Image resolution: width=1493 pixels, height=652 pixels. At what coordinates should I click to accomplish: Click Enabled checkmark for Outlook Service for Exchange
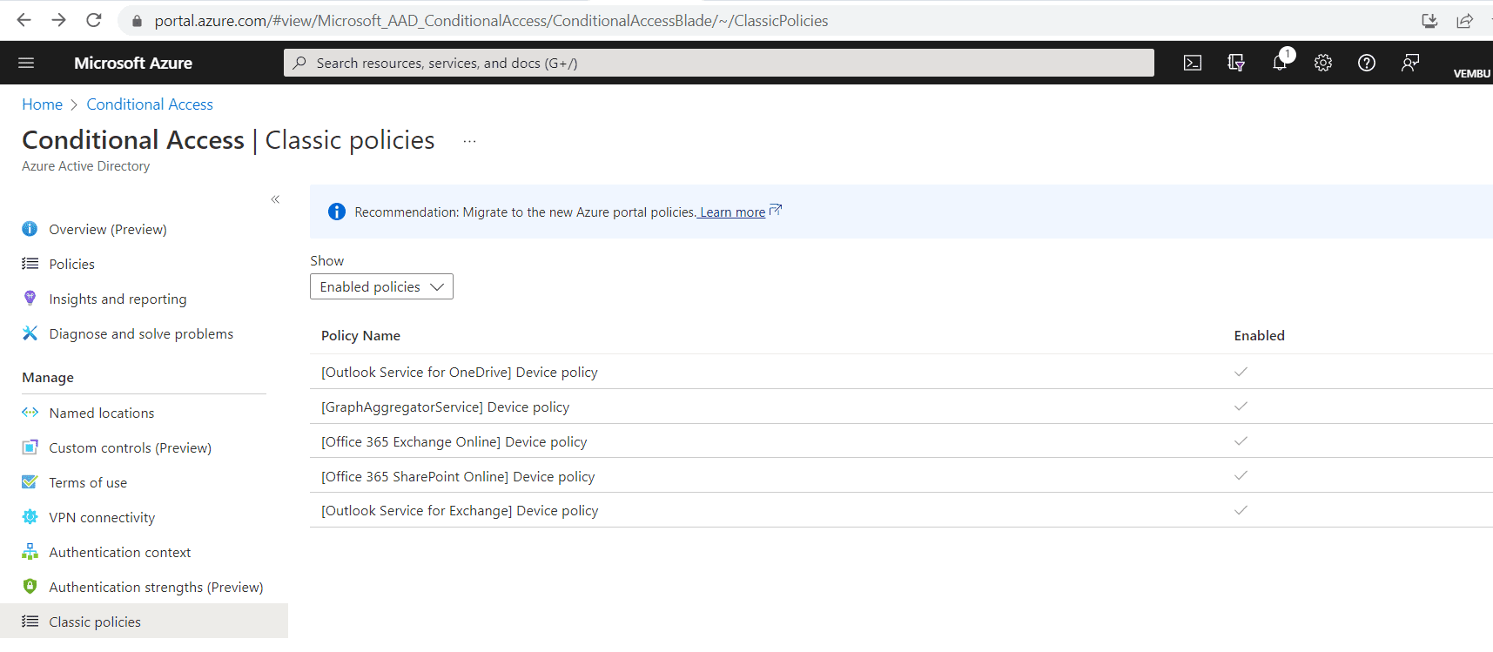(x=1241, y=510)
